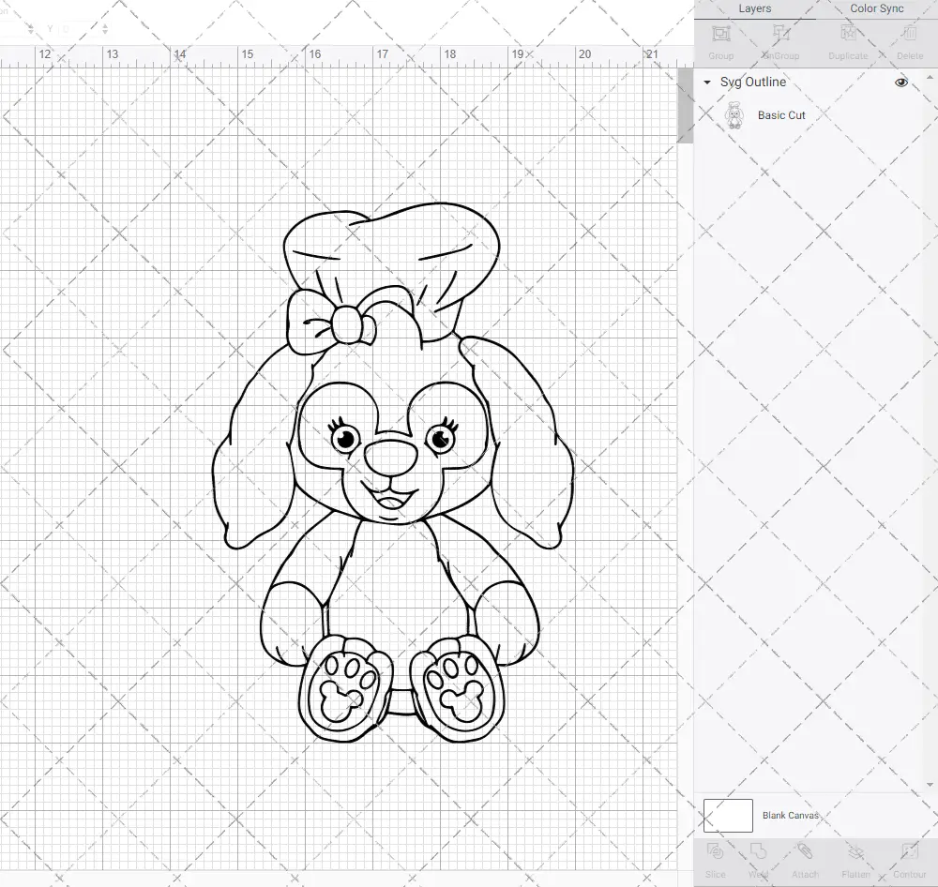Click the UnGroup icon
This screenshot has height=887, width=938.
point(781,34)
